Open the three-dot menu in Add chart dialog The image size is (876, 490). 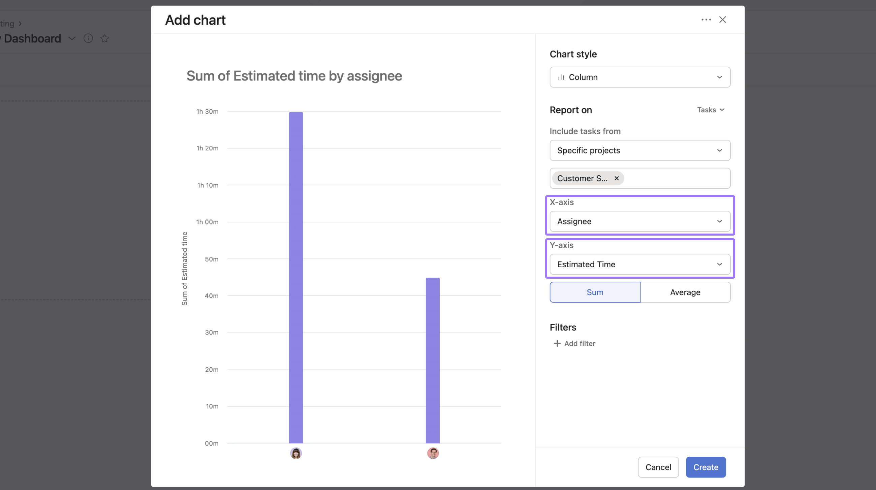[x=706, y=20]
